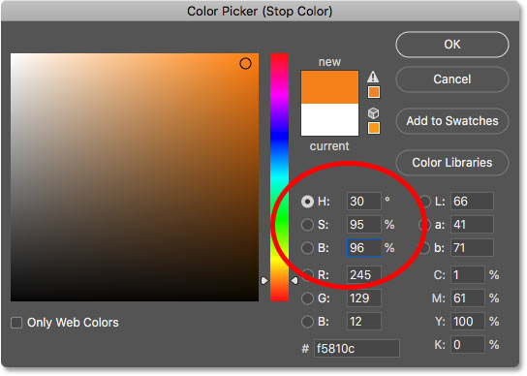Click the left hue slider arrow handle

pyautogui.click(x=264, y=280)
